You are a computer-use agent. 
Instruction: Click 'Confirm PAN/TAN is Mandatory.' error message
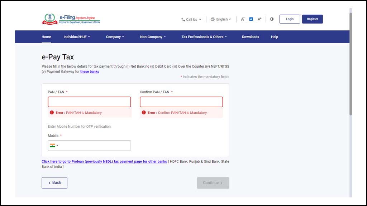tap(182, 113)
